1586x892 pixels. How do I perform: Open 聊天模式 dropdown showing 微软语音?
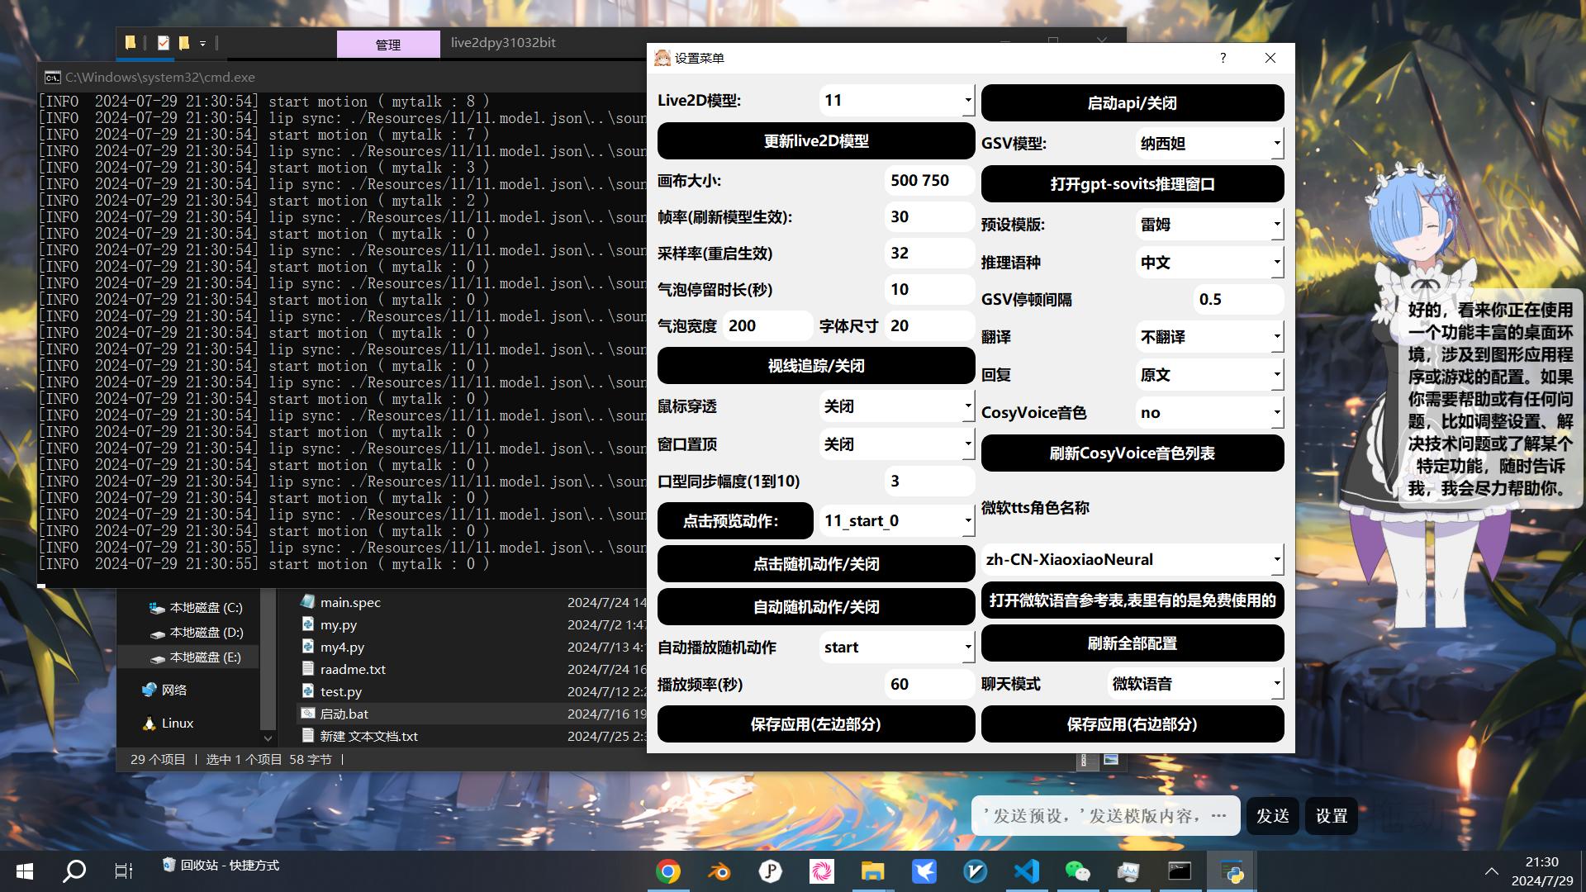(x=1195, y=684)
